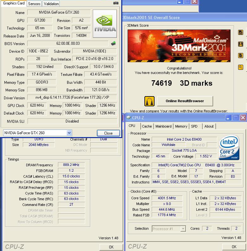Viewport: 247px width, 251px height.
Task: Click the CPU-Z title bar icon
Action: tap(129, 117)
